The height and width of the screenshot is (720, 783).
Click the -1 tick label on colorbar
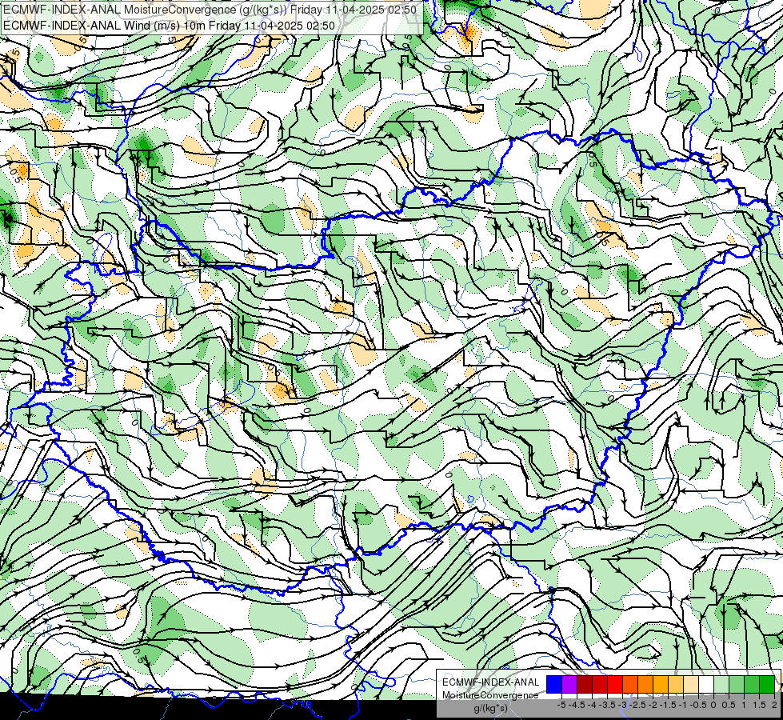pyautogui.click(x=684, y=705)
